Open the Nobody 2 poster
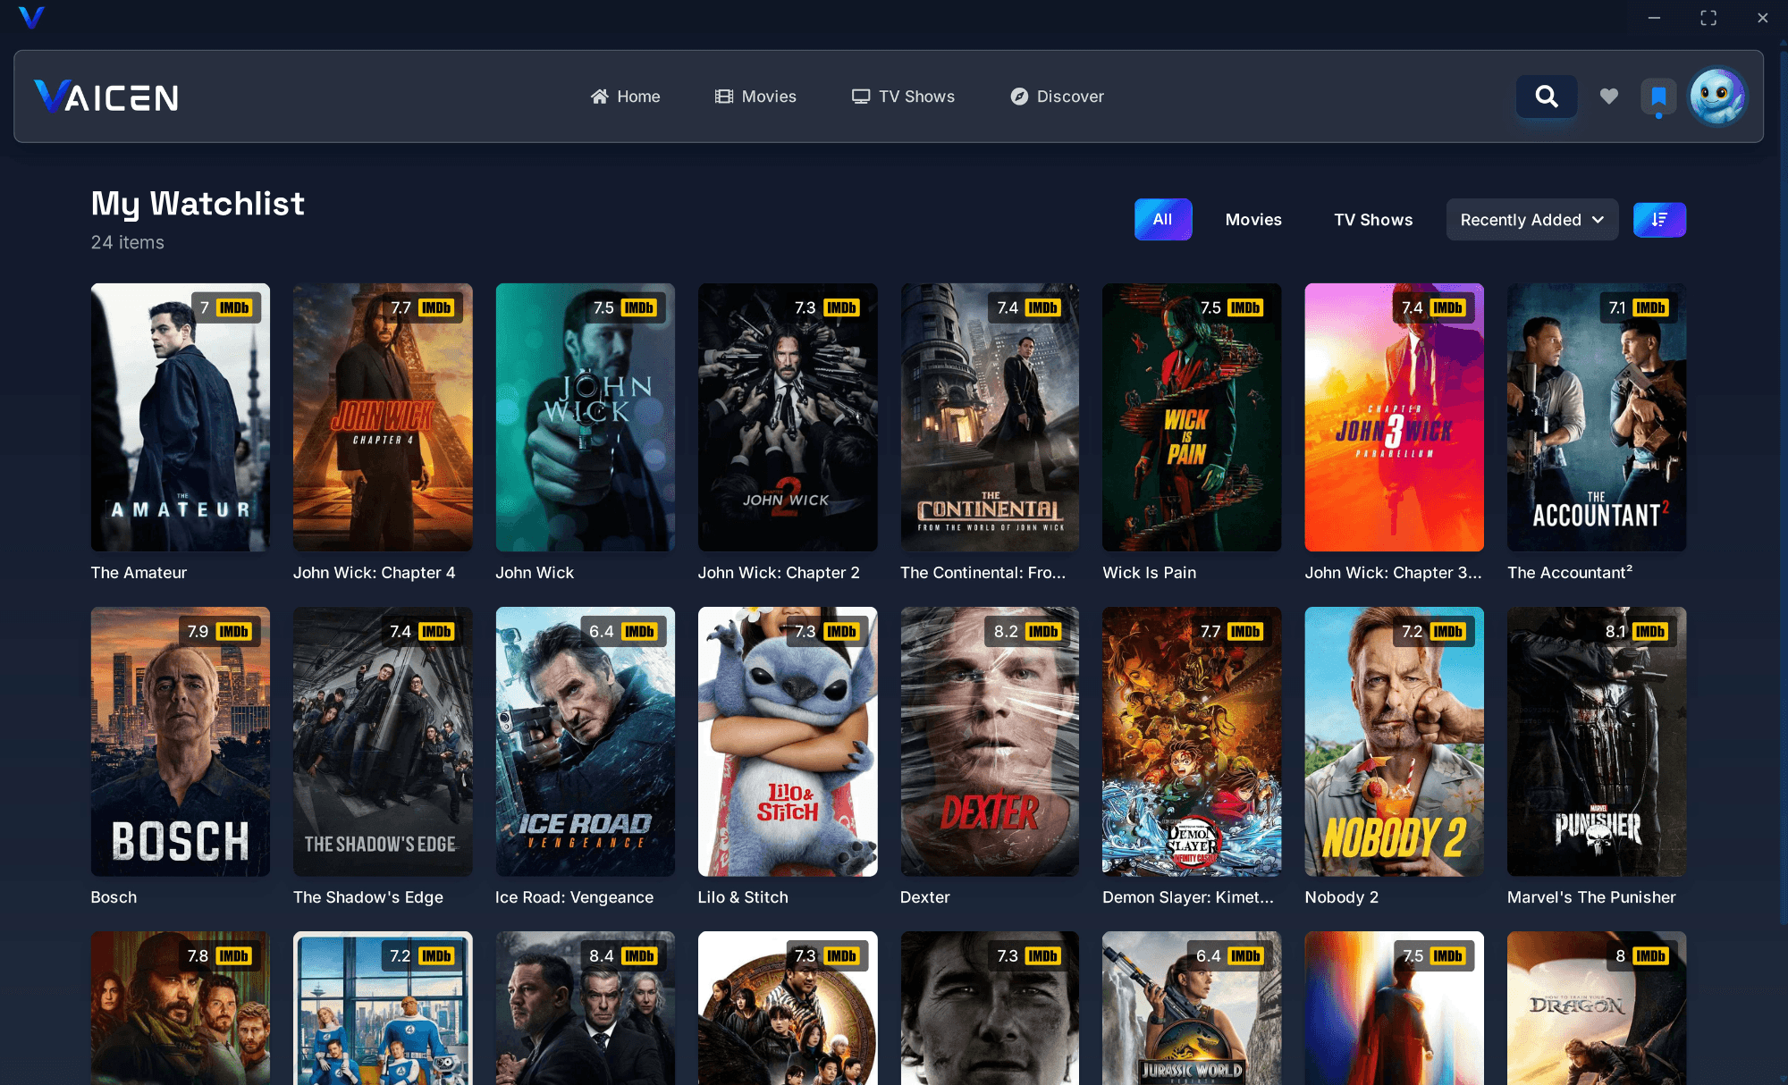1788x1085 pixels. pyautogui.click(x=1393, y=742)
